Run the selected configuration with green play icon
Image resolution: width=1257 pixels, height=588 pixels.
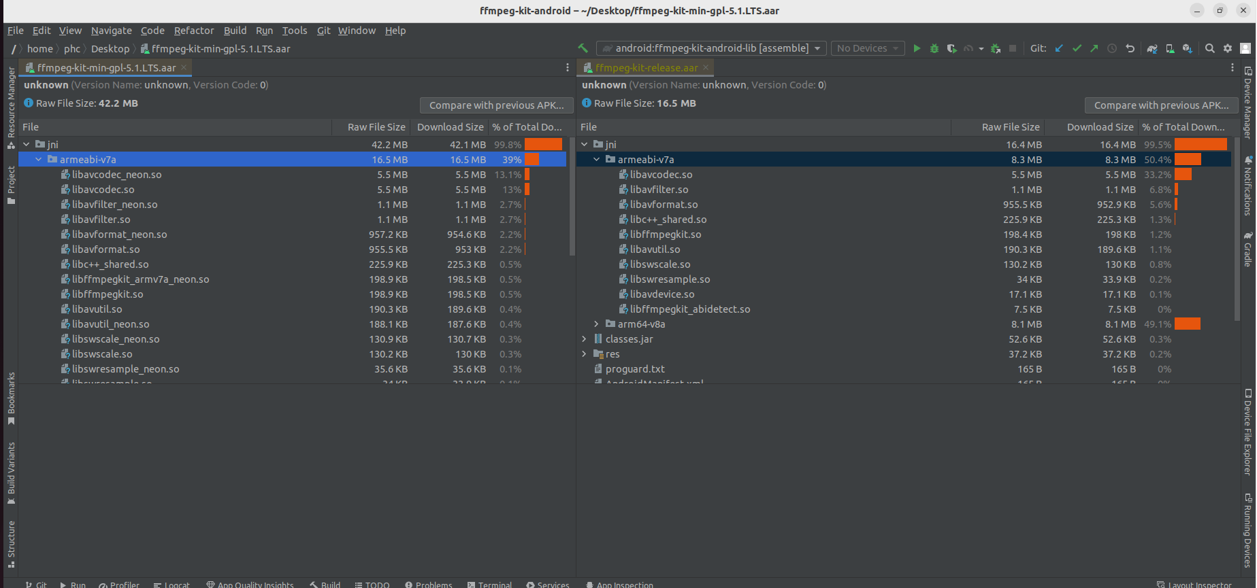(x=917, y=48)
